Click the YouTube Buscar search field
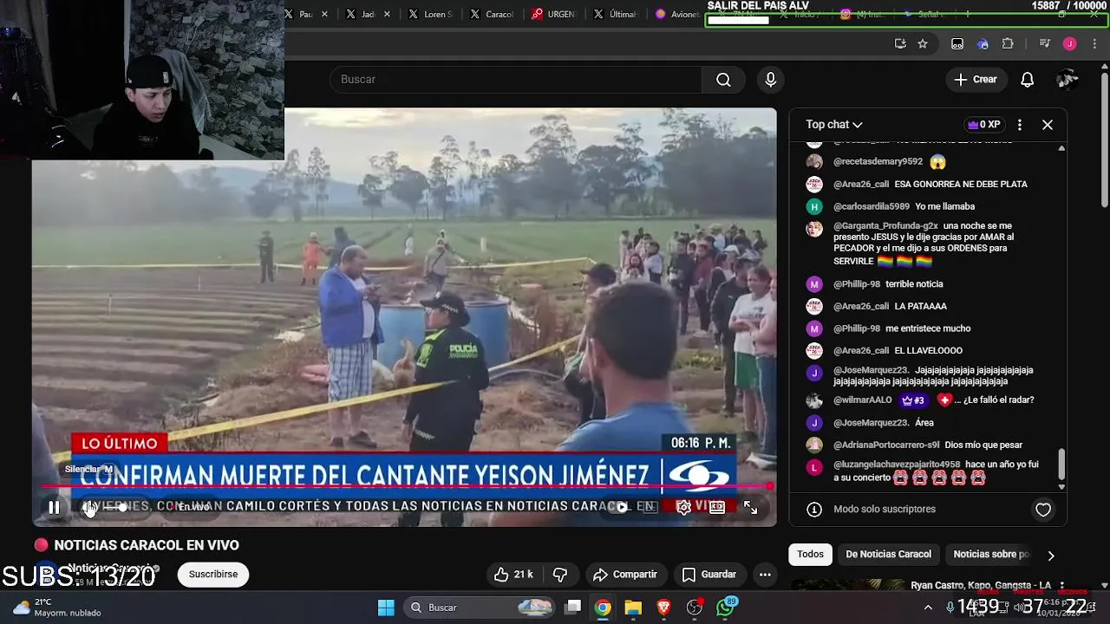 coord(515,79)
